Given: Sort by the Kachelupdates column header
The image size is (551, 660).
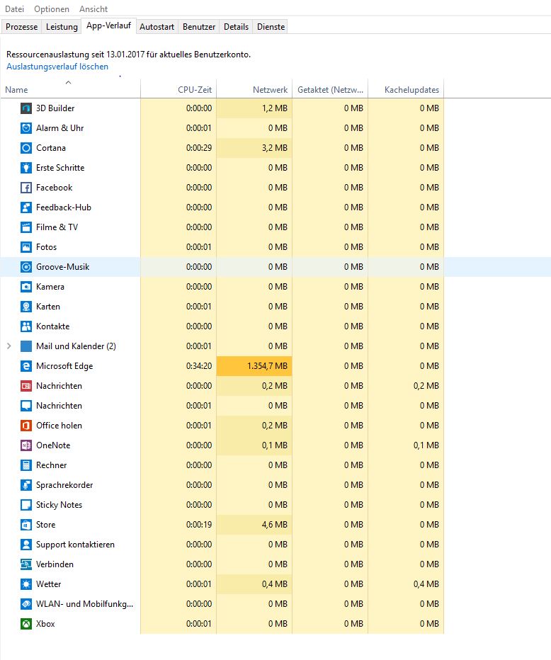Looking at the screenshot, I should [406, 89].
